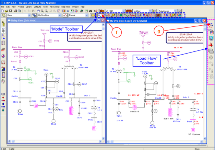Open the Real Time menu
The height and width of the screenshot is (150, 215).
pyautogui.click(x=65, y=7)
